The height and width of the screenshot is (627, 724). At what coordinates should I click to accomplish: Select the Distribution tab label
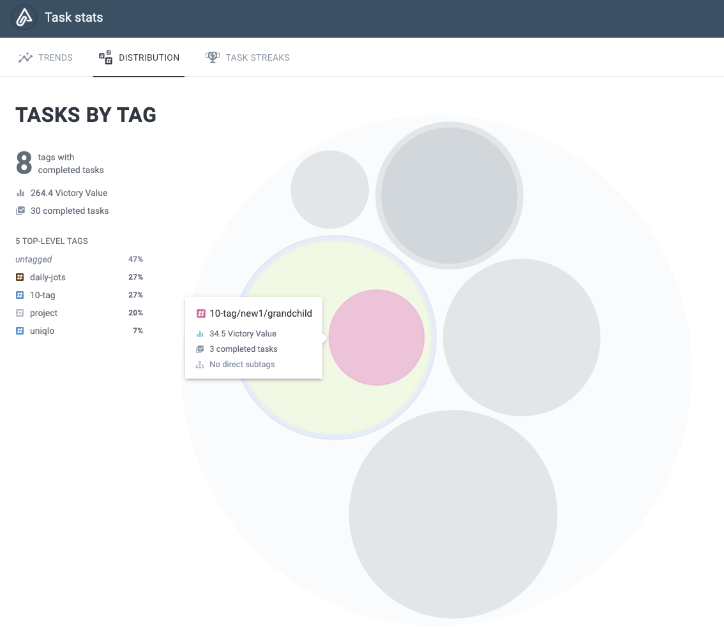coord(149,57)
